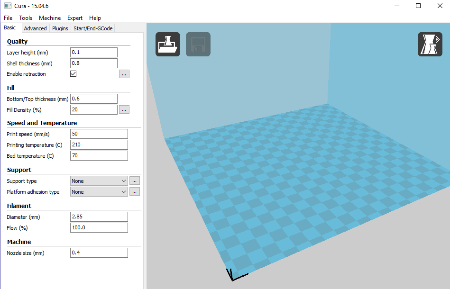
Task: Toggle the Enable retraction checkbox
Action: point(73,73)
